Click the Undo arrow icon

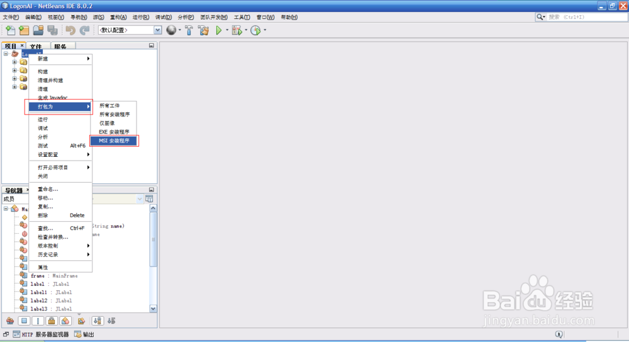[70, 30]
